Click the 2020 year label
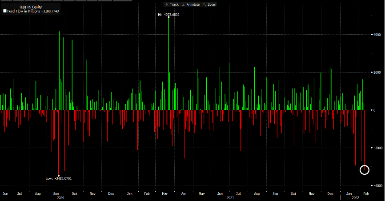 [60, 197]
